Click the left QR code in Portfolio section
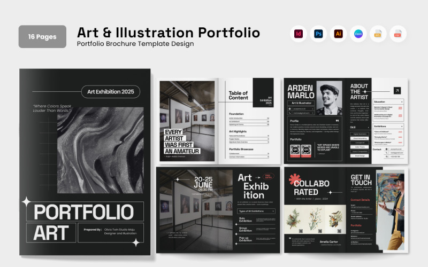This screenshot has height=267, width=428. click(x=295, y=151)
